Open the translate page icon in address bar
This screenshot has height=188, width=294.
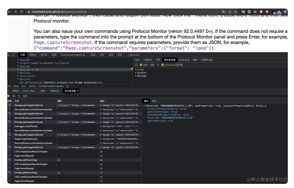[x=224, y=12]
